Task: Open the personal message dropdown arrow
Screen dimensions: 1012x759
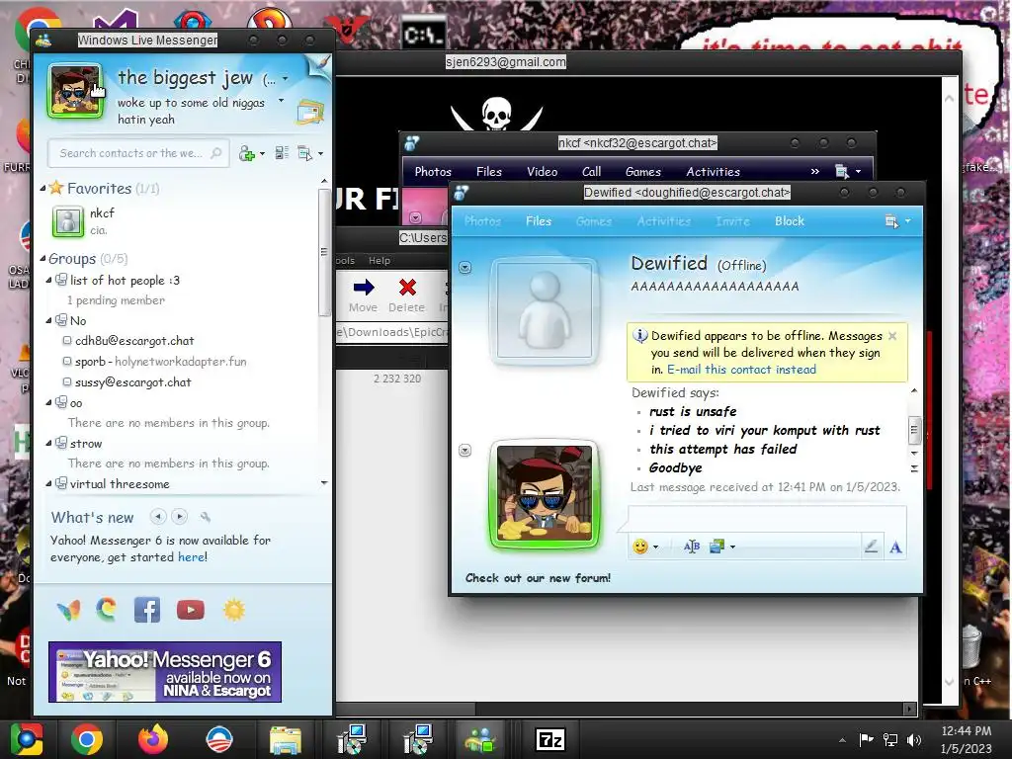Action: 281,101
